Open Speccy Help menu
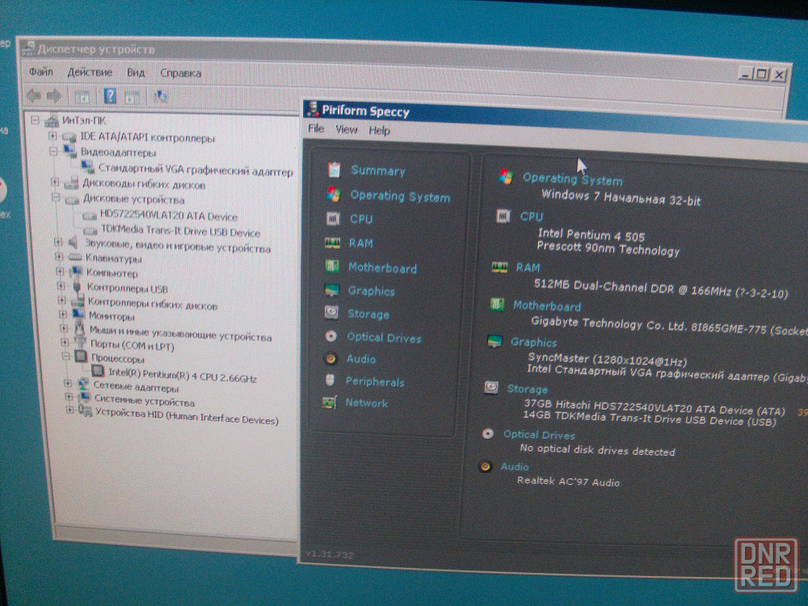808x606 pixels. [x=379, y=130]
